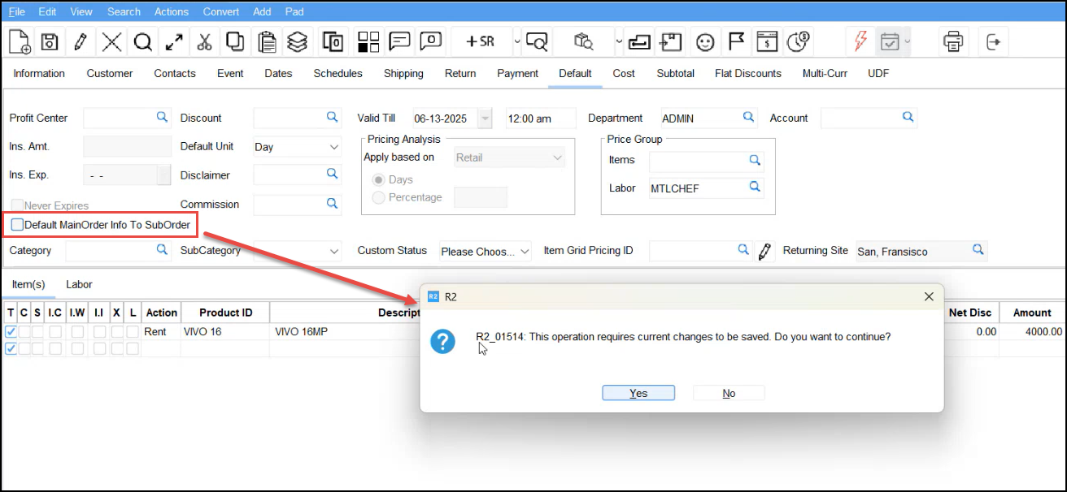The image size is (1067, 492).
Task: Click the Save floppy disk icon
Action: (x=50, y=41)
